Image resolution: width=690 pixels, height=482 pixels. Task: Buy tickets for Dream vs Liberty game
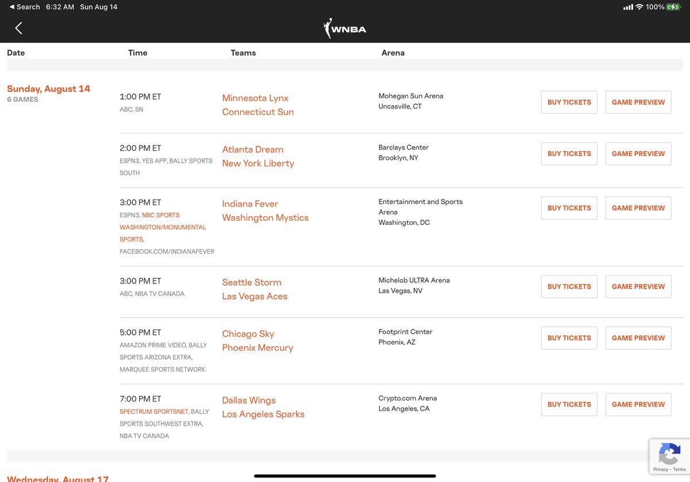pos(569,154)
